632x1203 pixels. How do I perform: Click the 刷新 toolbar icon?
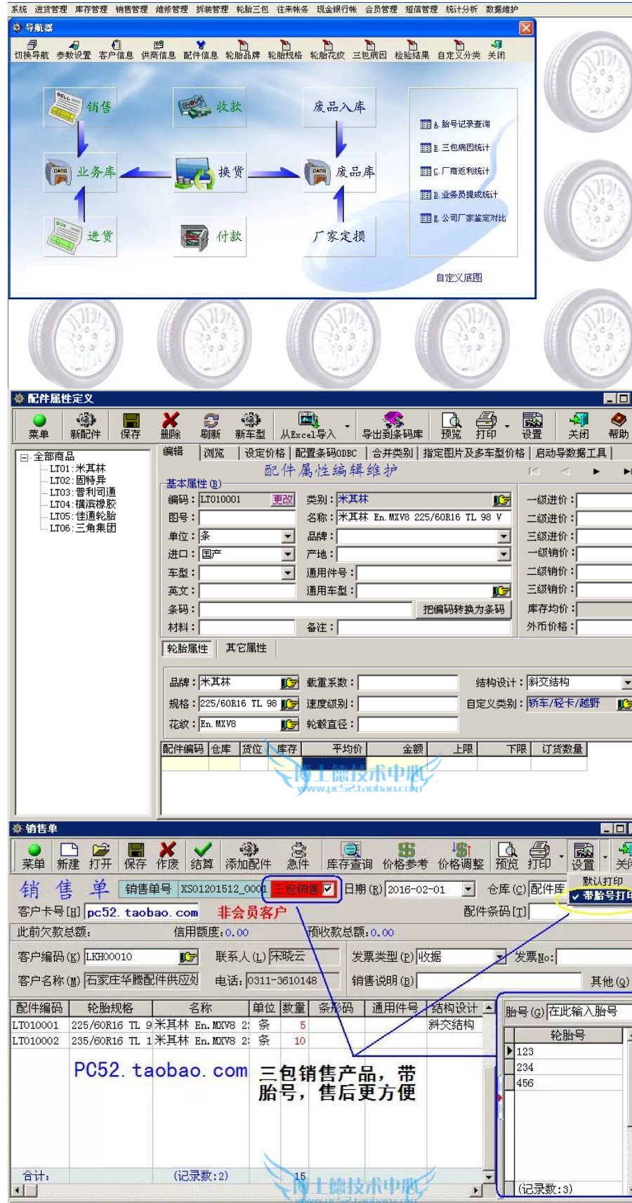pos(211,427)
